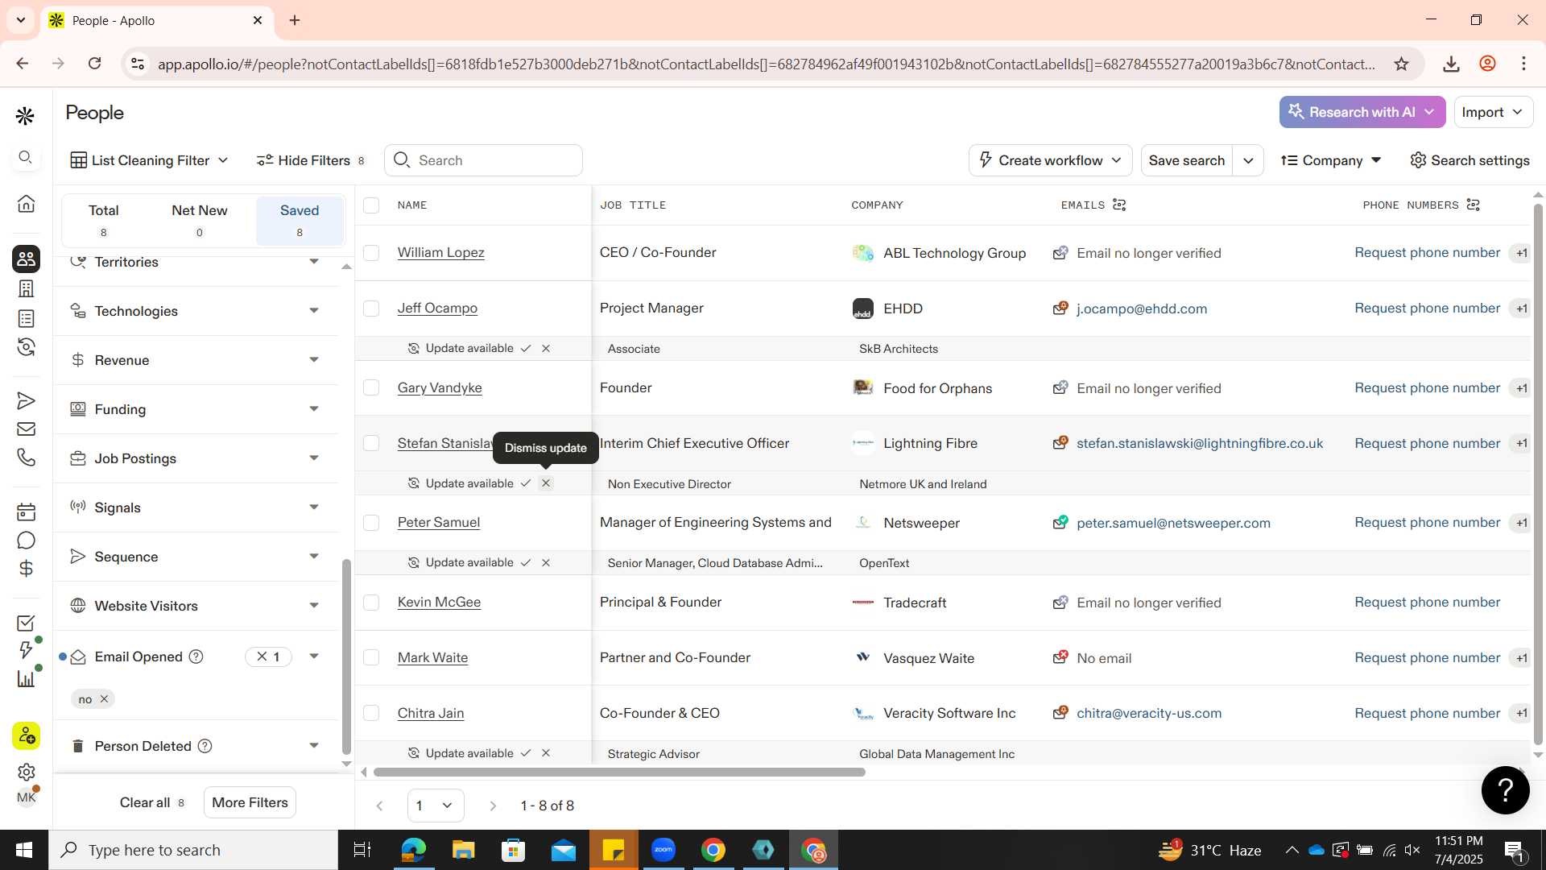
Task: Select Stefan Stanislawski row checkbox
Action: (371, 443)
